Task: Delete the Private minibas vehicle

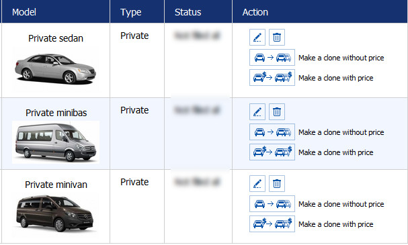Action: tap(277, 111)
